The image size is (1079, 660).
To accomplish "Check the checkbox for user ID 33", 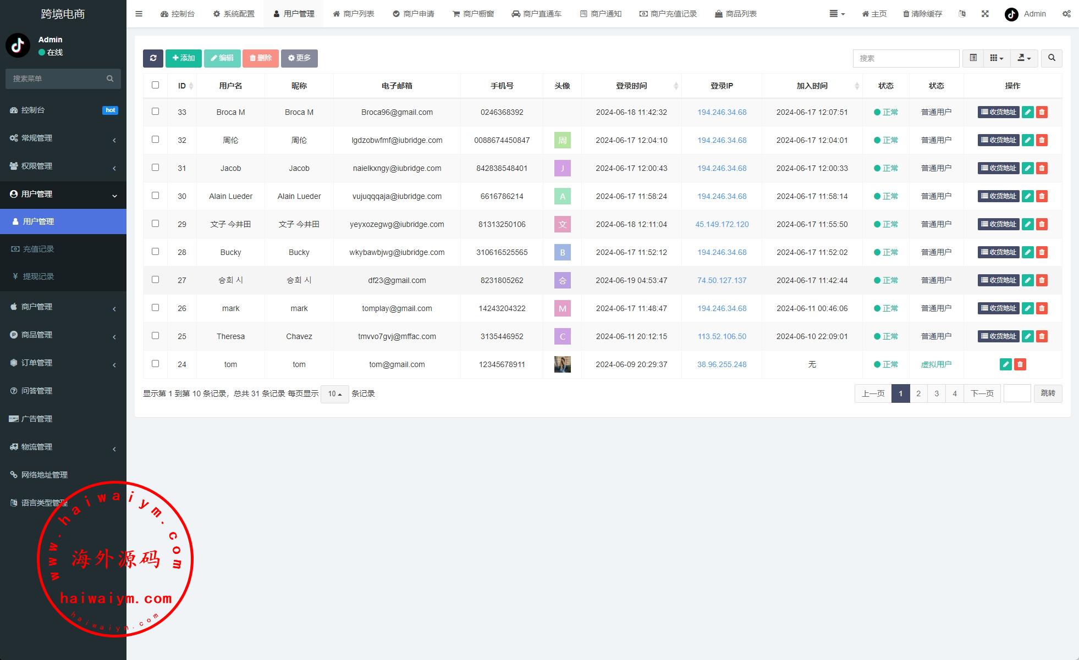I will (155, 112).
